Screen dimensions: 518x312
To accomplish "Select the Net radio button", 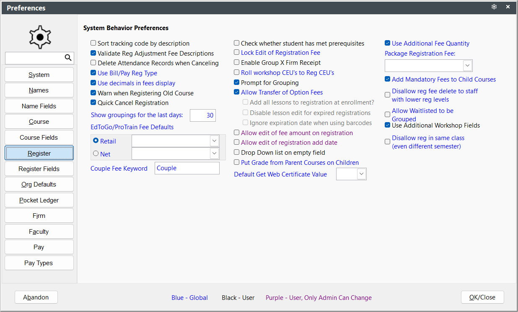I will [96, 154].
